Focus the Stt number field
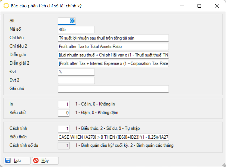This screenshot has height=167, width=226. tap(66, 21)
